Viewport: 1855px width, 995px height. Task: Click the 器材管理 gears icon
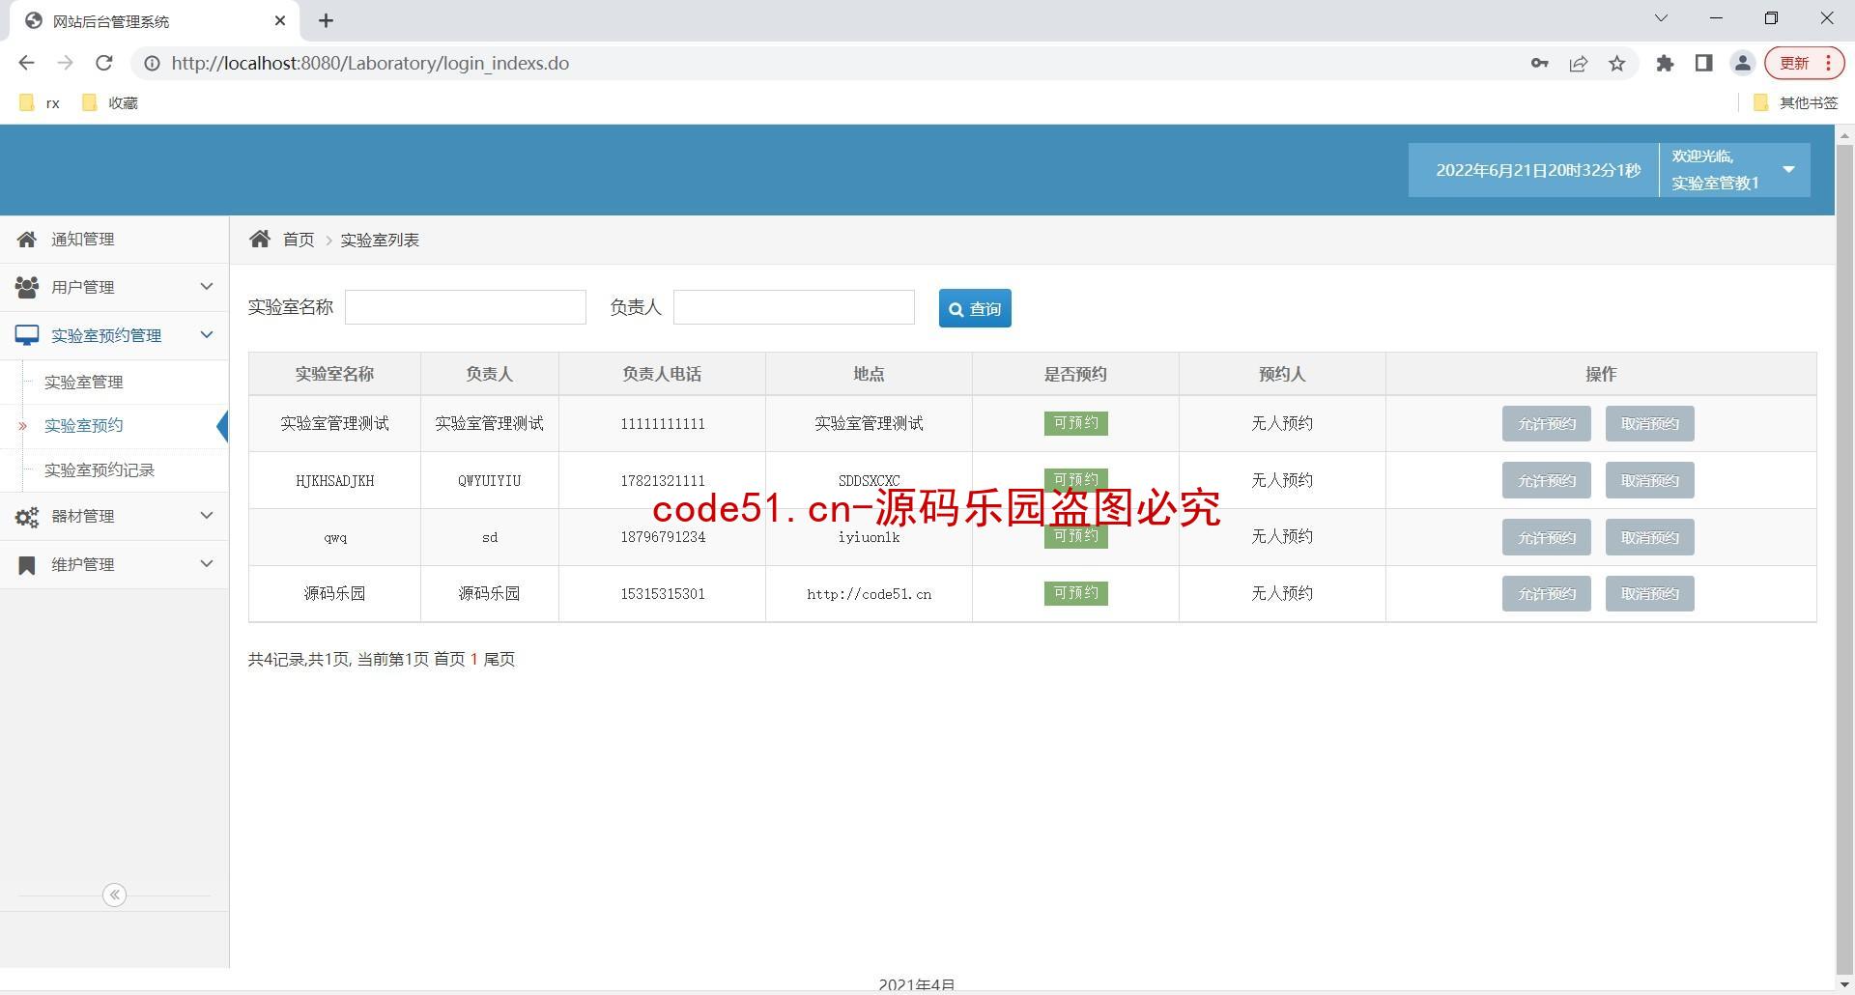coord(27,517)
